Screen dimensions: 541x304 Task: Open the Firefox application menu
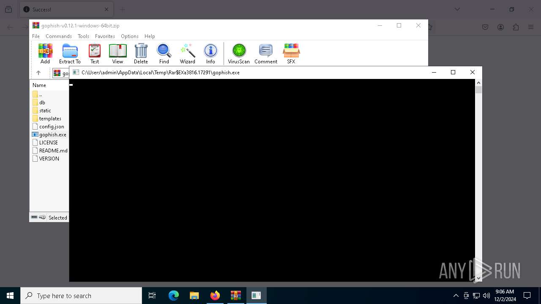[531, 27]
